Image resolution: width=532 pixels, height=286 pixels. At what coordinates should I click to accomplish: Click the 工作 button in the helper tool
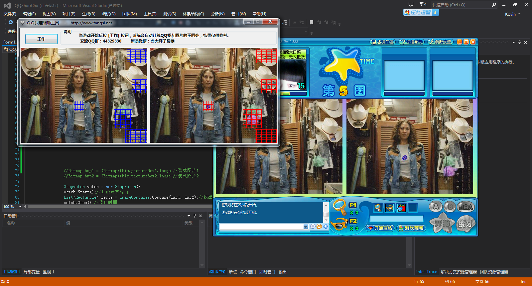coord(42,39)
